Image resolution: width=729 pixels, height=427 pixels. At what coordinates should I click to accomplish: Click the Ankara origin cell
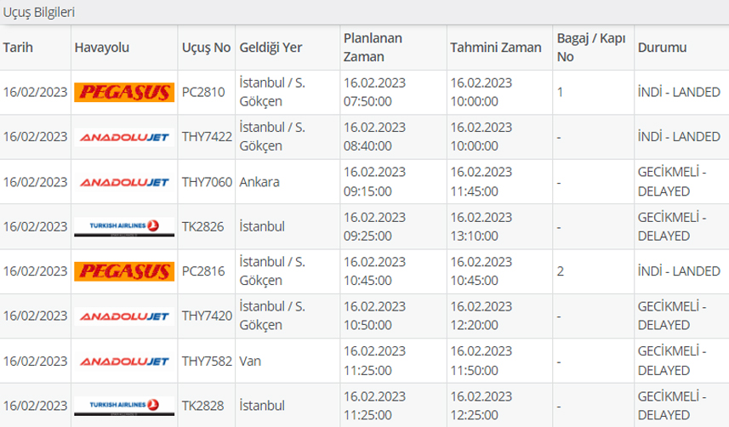tap(259, 181)
